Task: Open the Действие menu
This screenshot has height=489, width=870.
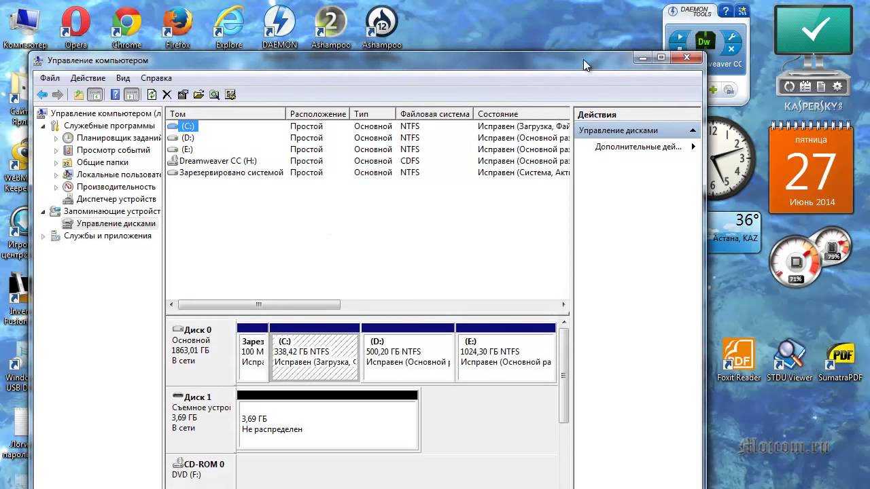Action: (x=88, y=78)
